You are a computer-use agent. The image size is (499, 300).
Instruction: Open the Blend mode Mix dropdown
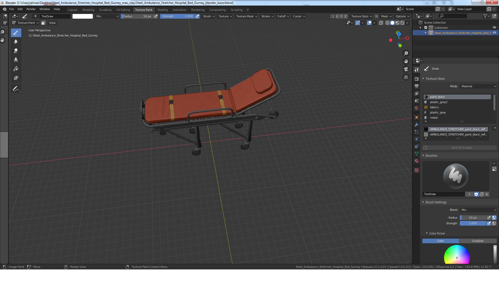[x=478, y=210]
